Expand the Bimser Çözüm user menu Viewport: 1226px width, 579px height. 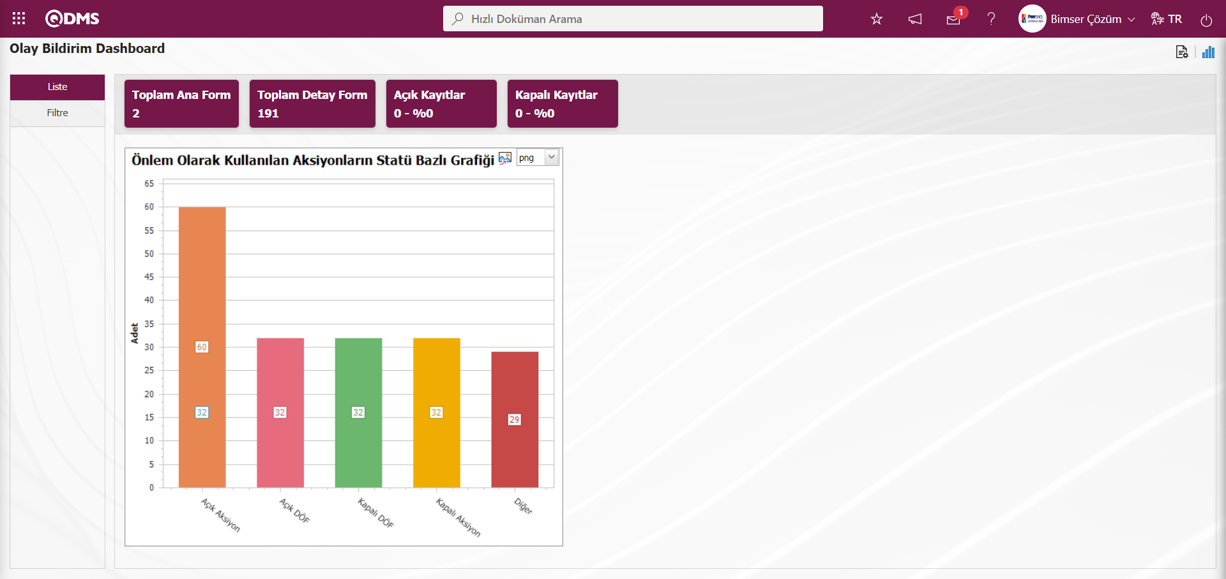[x=1093, y=19]
